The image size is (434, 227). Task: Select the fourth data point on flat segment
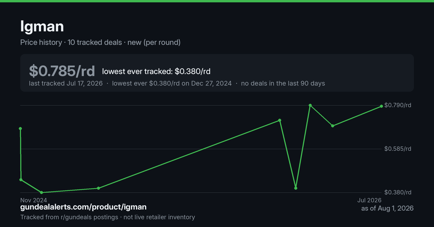pyautogui.click(x=98, y=188)
